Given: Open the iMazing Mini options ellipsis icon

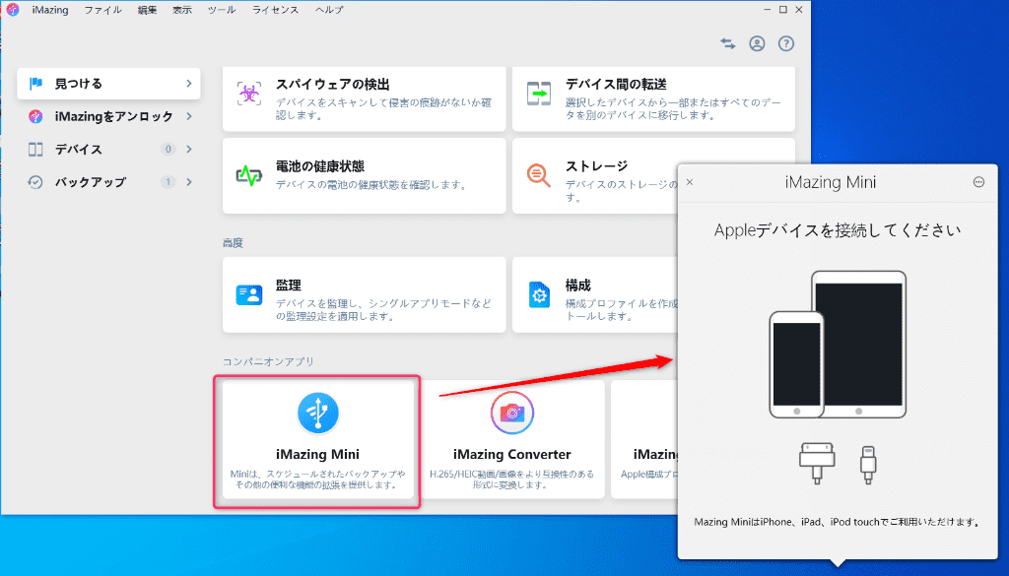Looking at the screenshot, I should (978, 182).
